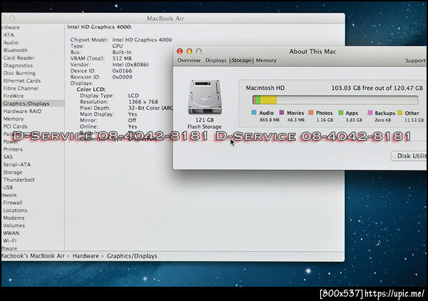
Task: Select Disc Burning in the sidebar
Action: [19, 73]
